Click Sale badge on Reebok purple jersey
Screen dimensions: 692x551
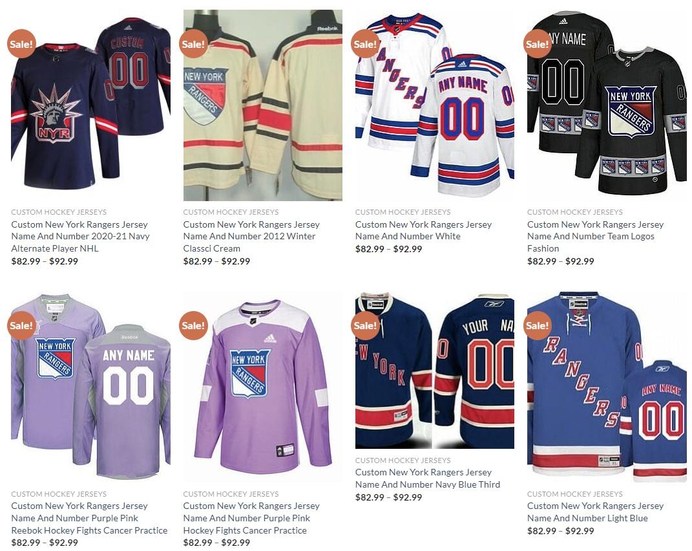click(21, 325)
